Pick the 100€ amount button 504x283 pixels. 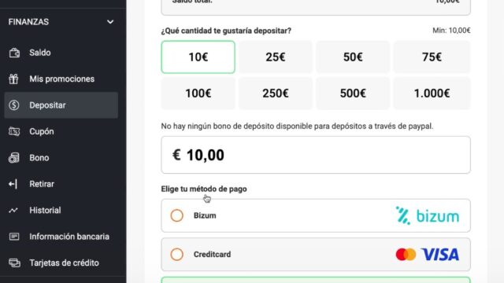(198, 94)
